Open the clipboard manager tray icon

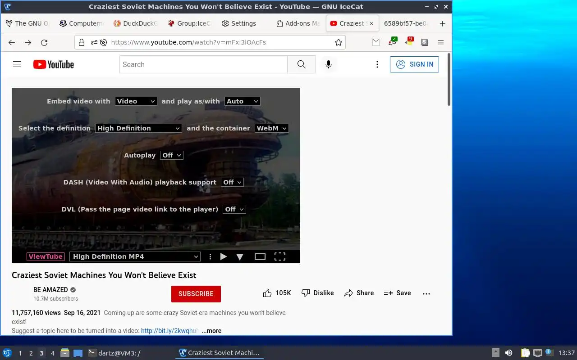click(x=525, y=353)
